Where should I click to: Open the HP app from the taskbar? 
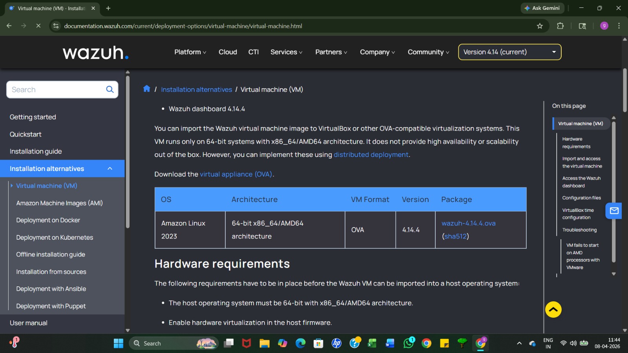(x=336, y=344)
